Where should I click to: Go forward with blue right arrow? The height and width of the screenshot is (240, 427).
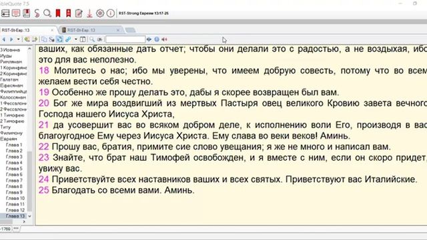coord(11,39)
